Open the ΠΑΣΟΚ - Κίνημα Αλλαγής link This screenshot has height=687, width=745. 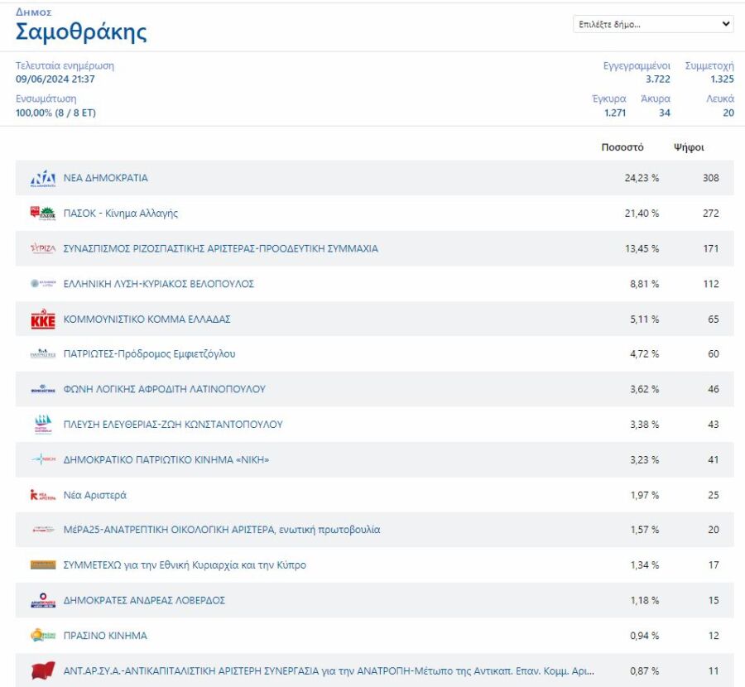point(121,214)
